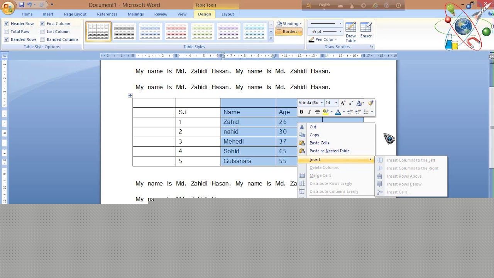Select the plain Table Grid style thumbnail
494x278 pixels.
point(98,32)
